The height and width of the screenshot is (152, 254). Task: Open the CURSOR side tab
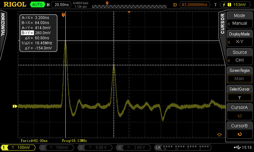pyautogui.click(x=223, y=23)
